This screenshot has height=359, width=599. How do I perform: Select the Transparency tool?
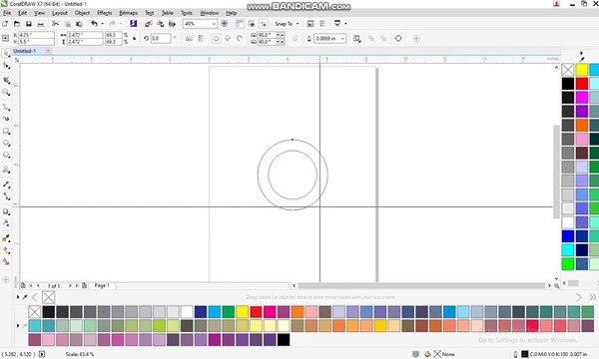pyautogui.click(x=6, y=223)
